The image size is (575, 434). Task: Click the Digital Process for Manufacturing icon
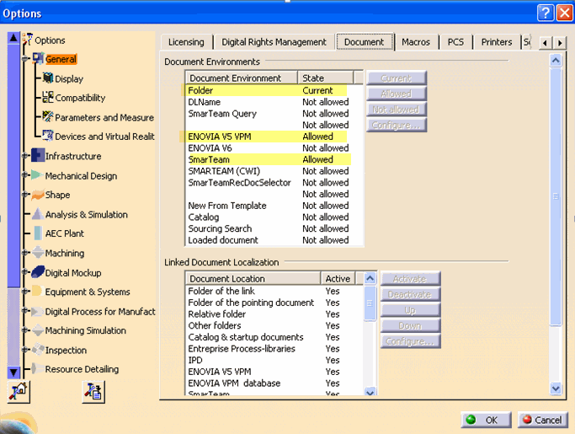click(x=37, y=311)
